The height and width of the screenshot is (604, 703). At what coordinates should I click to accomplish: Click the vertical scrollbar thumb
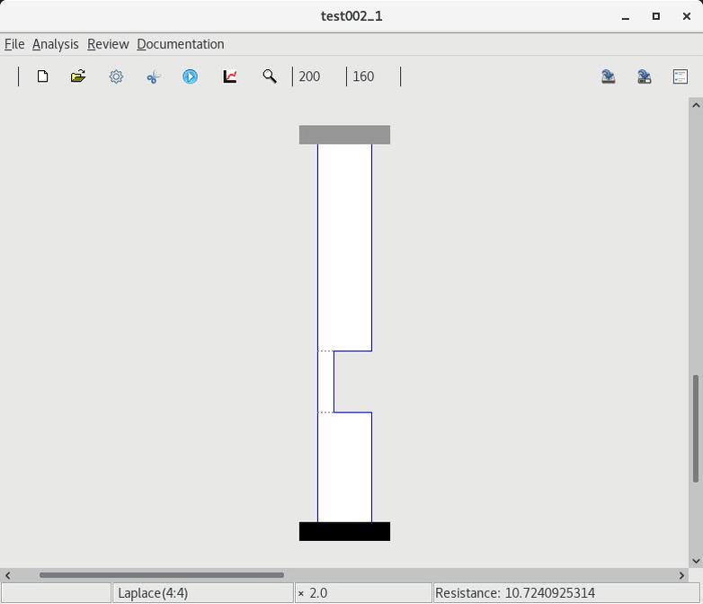(695, 428)
